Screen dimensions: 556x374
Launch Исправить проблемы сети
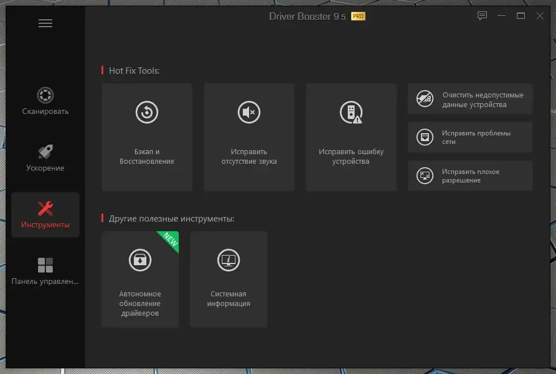(470, 137)
